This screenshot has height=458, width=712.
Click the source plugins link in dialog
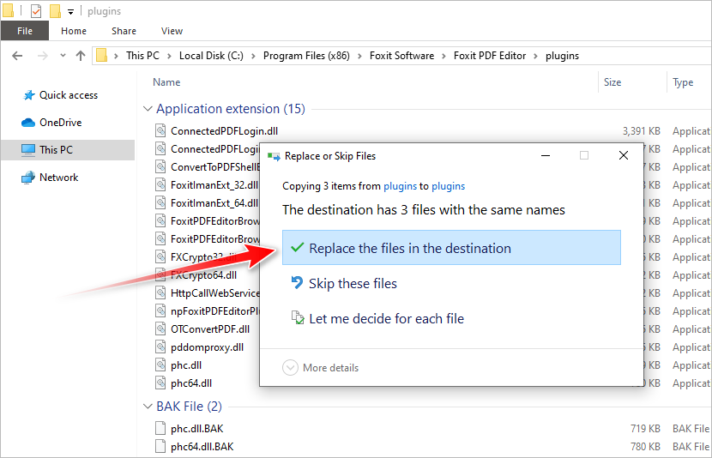(400, 186)
